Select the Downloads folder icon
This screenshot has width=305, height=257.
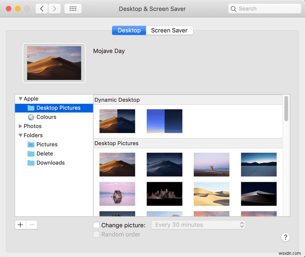31,163
